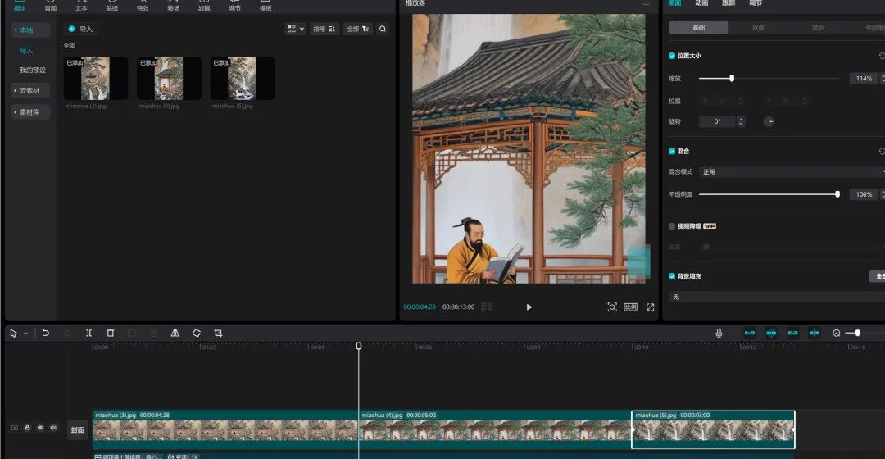Select the 抠像 cutout sub-tab
This screenshot has width=885, height=459.
click(758, 28)
